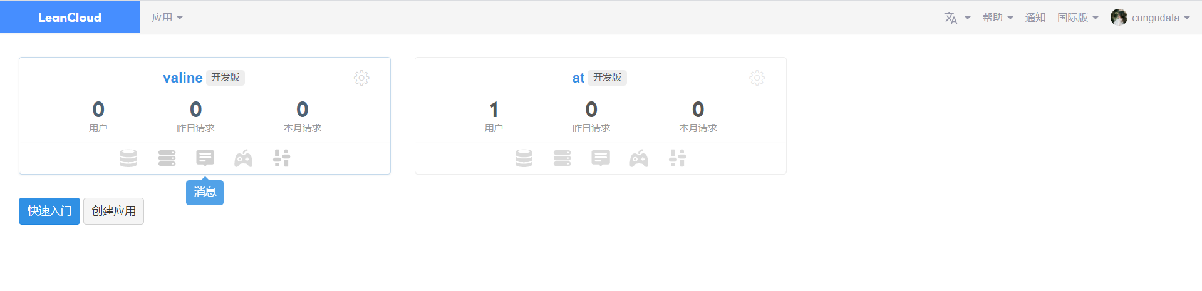The width and height of the screenshot is (1202, 291).
Task: Open data storage icon in valine card
Action: pyautogui.click(x=128, y=158)
